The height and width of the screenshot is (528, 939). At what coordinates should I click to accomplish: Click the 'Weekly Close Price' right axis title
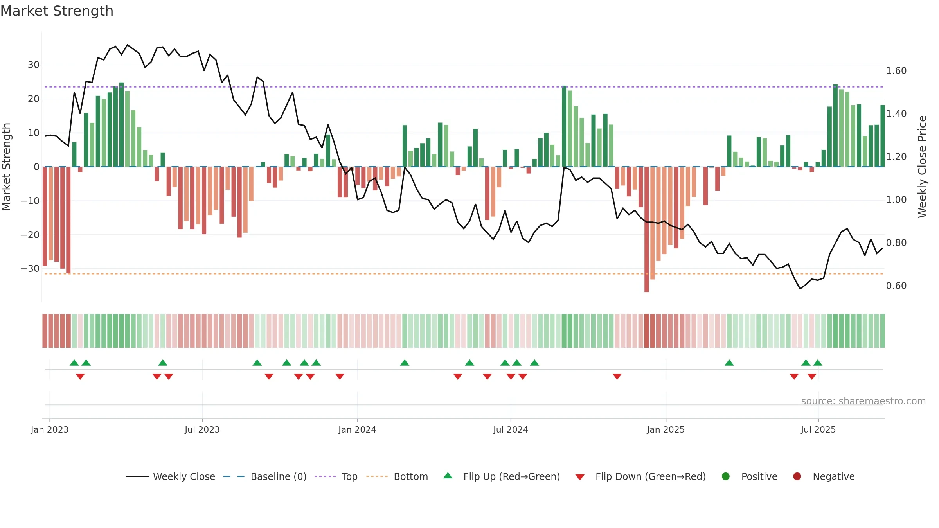(922, 167)
